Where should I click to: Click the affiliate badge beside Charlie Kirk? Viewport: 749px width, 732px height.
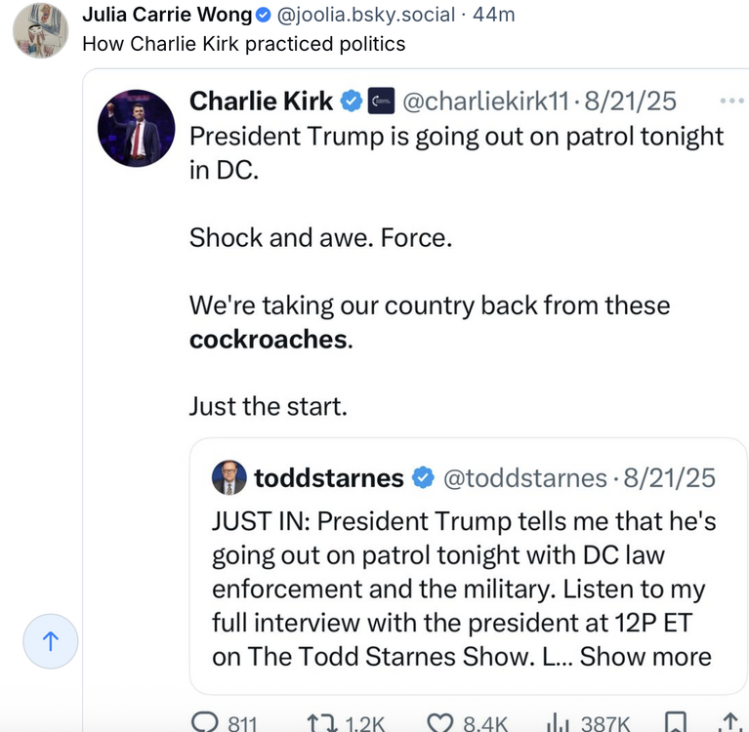(381, 101)
